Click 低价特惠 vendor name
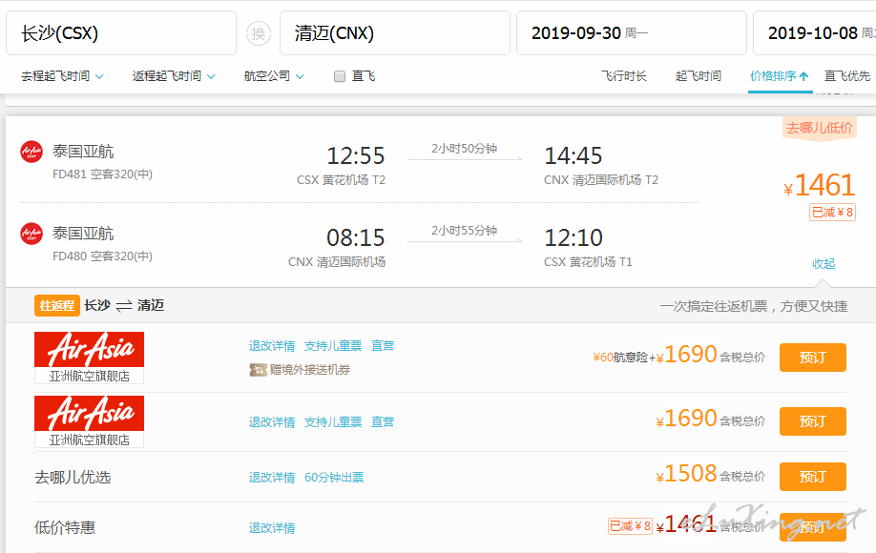 tap(65, 527)
